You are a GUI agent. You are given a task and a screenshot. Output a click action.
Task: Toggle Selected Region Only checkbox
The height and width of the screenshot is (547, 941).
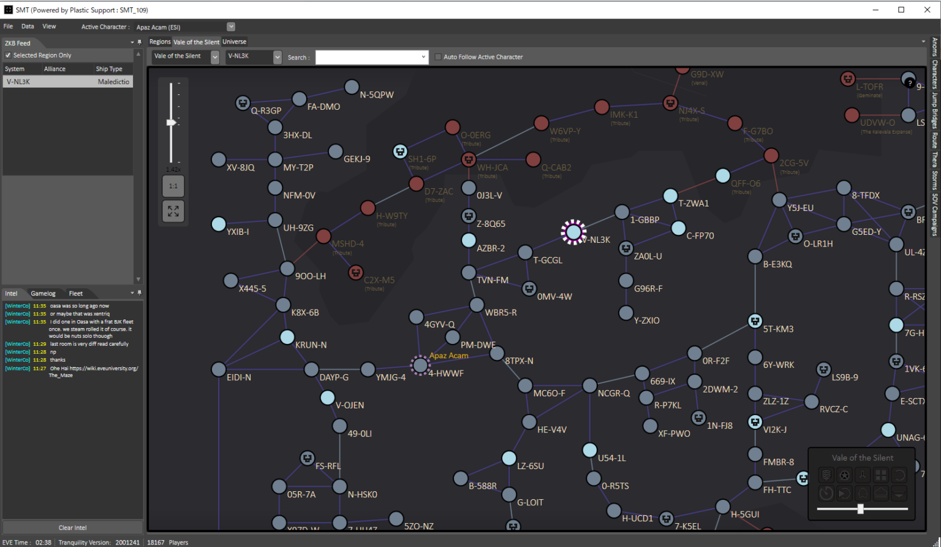(x=8, y=55)
